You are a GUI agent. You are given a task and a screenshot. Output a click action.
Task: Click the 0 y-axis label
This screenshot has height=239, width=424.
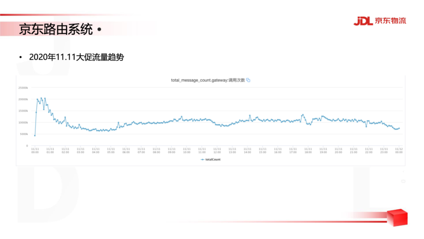click(x=27, y=146)
